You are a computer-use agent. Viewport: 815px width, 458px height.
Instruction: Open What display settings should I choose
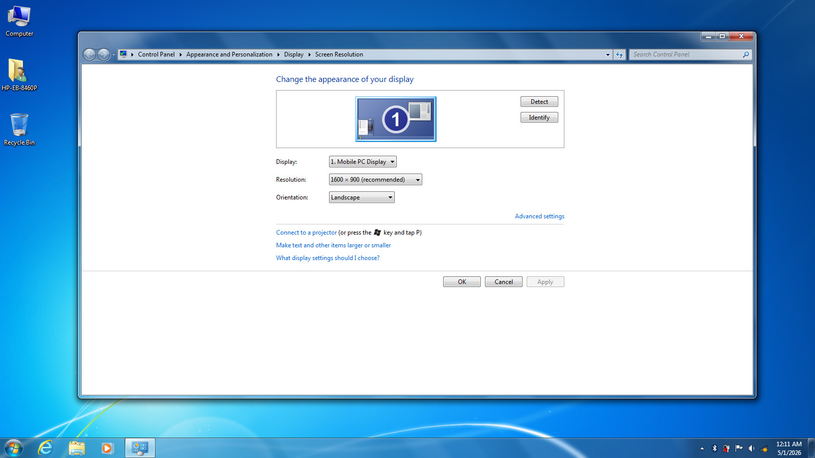tap(328, 258)
